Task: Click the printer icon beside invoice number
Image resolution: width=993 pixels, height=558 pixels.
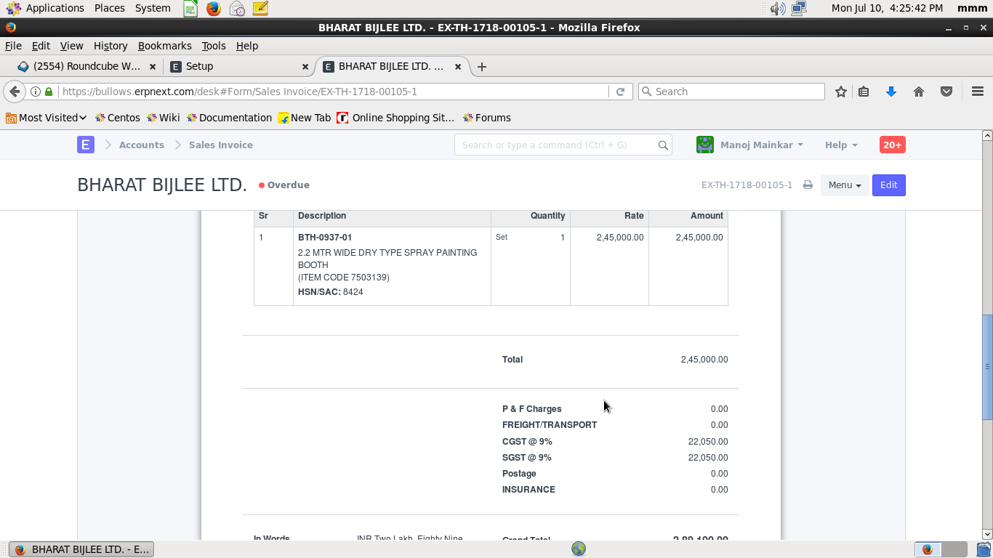Action: (808, 185)
